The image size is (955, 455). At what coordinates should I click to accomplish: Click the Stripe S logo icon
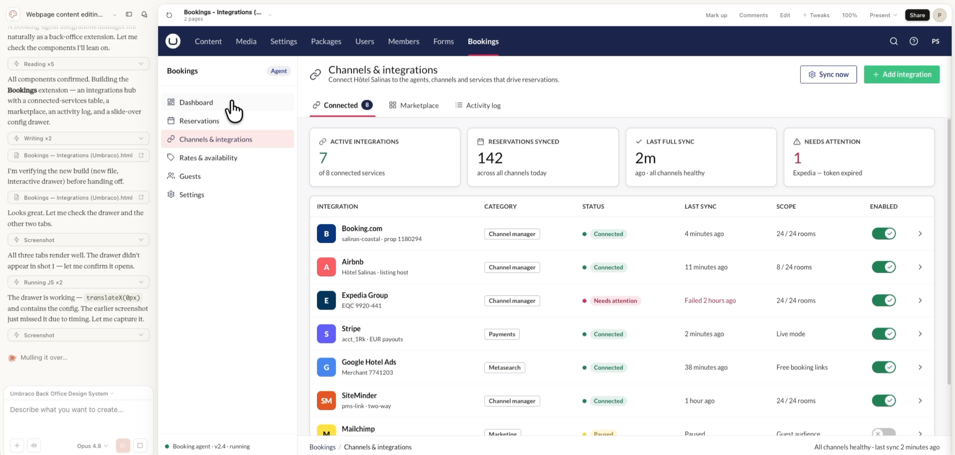pyautogui.click(x=326, y=334)
